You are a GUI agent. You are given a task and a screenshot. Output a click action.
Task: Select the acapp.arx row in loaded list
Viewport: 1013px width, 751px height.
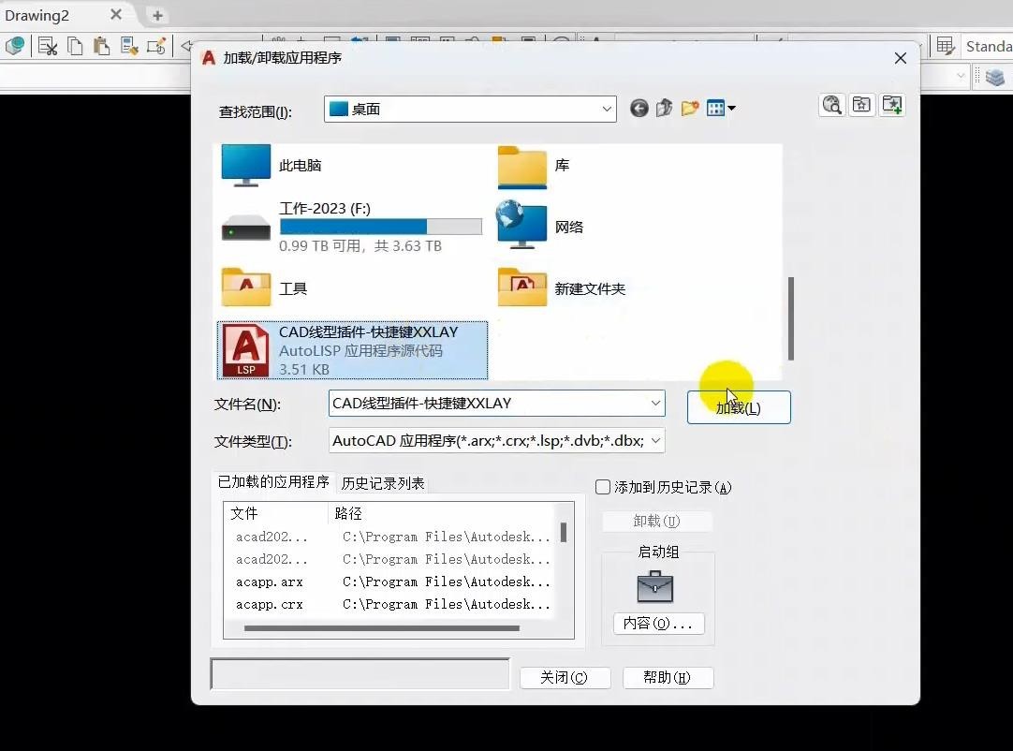tap(392, 582)
